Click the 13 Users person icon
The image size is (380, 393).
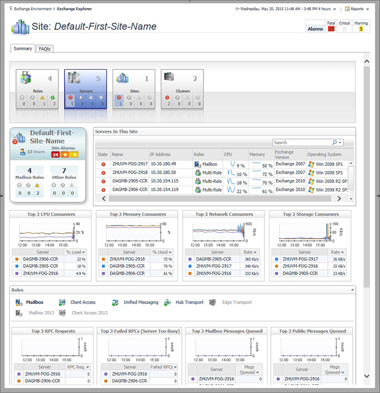coord(23,152)
